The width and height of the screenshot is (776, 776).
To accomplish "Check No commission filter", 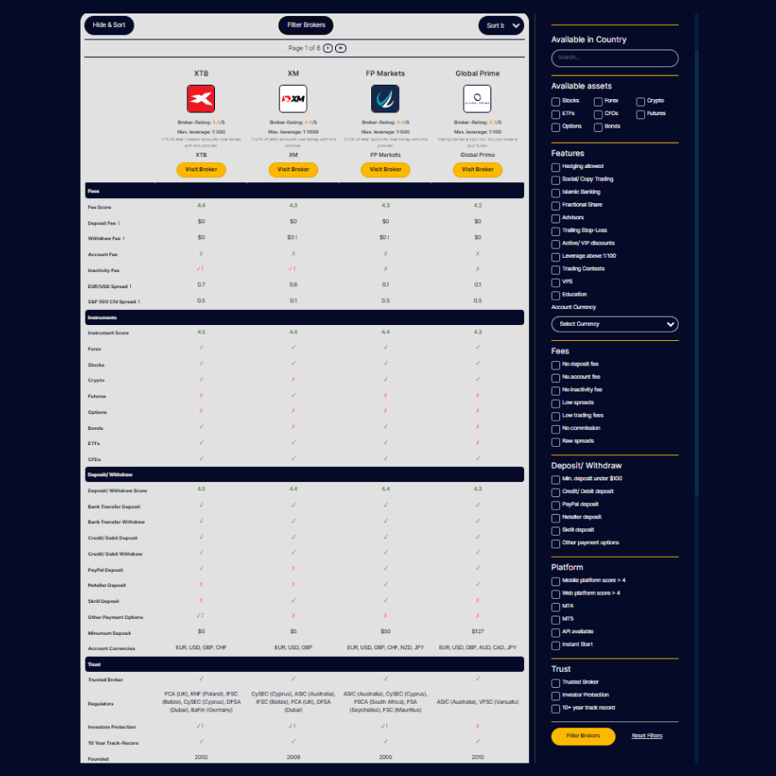I will [x=556, y=430].
